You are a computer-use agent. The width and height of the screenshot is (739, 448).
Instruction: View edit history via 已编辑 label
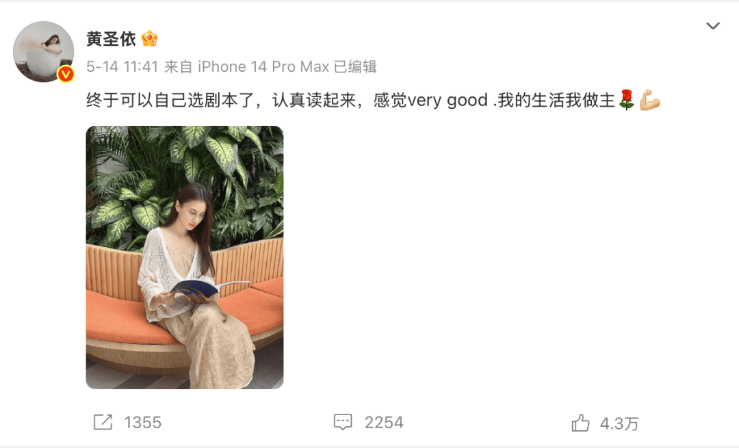point(355,67)
